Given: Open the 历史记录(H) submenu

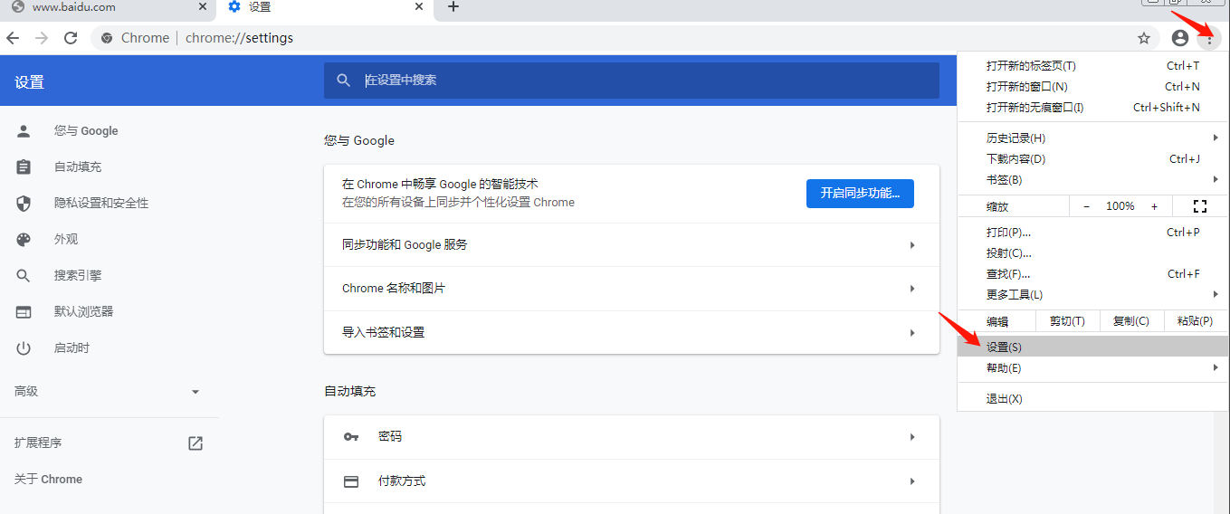Looking at the screenshot, I should tap(1093, 138).
